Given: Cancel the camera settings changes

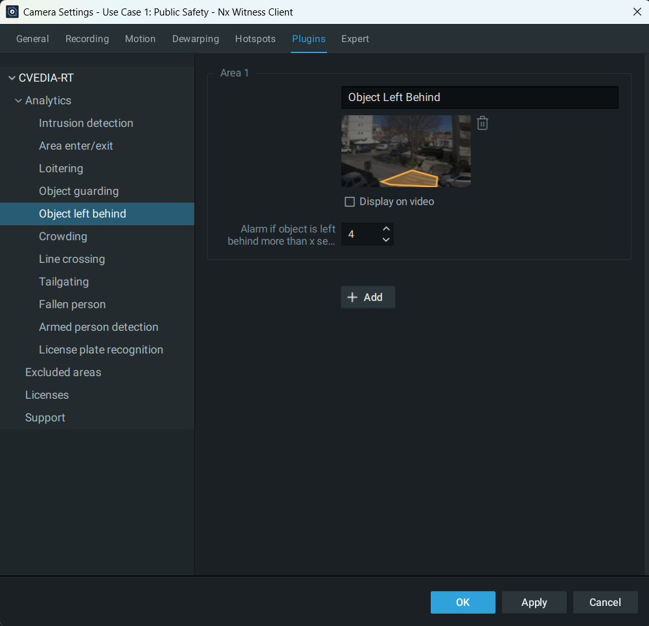Looking at the screenshot, I should click(x=605, y=602).
